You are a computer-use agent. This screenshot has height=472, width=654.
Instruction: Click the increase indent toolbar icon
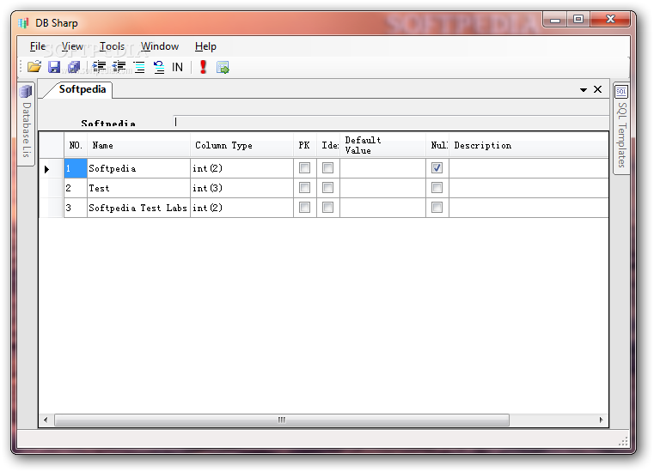point(99,67)
